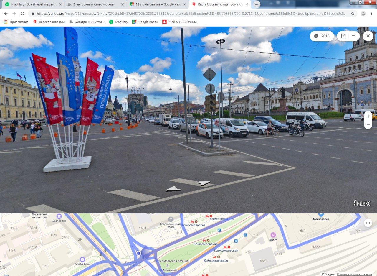The image size is (377, 276).
Task: Click the Эксполбанк icon on the map
Action: [59, 216]
